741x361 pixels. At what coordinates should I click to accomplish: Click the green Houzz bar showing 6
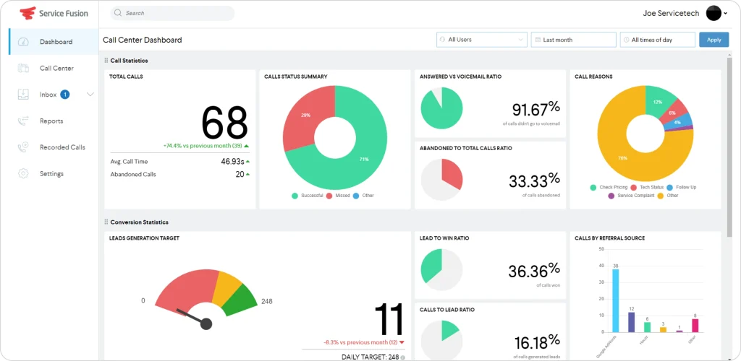648,327
